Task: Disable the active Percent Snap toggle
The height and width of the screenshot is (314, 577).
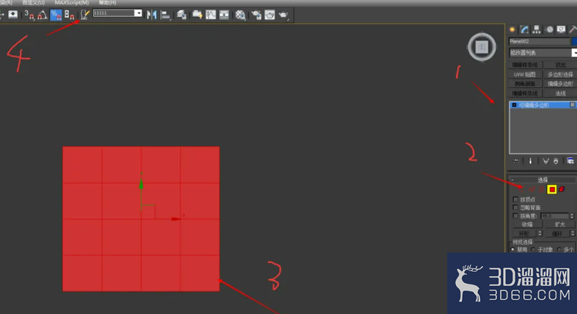Action: pyautogui.click(x=56, y=15)
